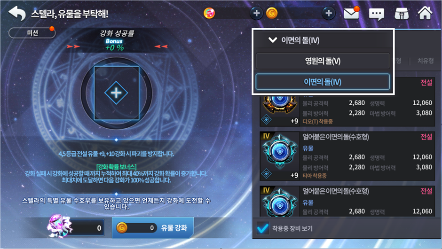442x249 pixels.
Task: Click the relic amulet item icon
Action: click(60, 226)
